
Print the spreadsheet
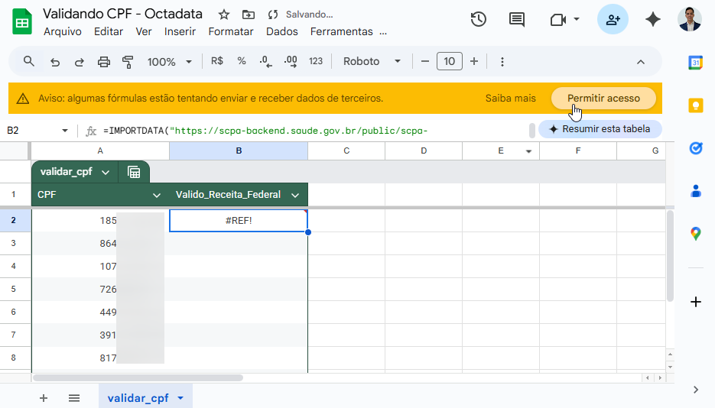tap(104, 62)
